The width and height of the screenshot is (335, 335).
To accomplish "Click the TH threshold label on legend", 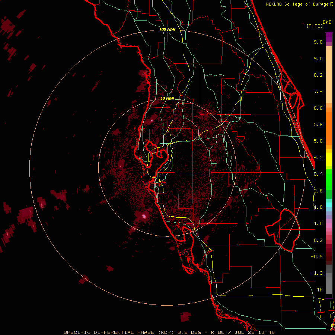I will point(320,290).
